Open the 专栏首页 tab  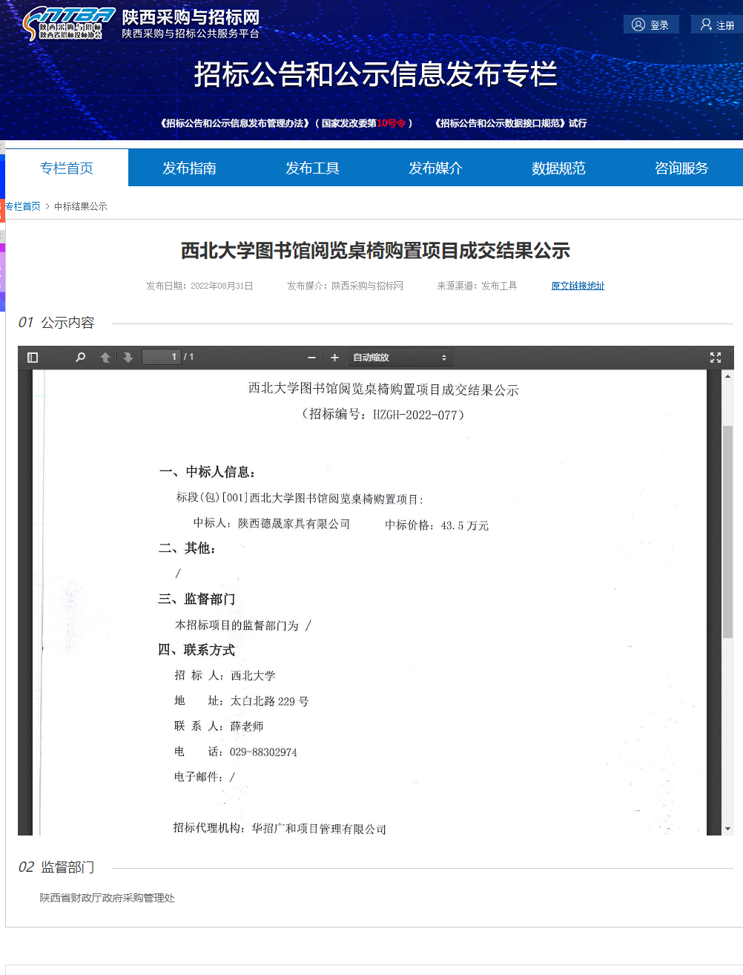pyautogui.click(x=67, y=168)
